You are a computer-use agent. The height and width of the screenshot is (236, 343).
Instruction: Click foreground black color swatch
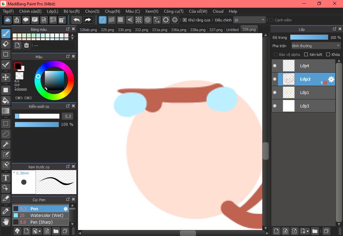click(18, 66)
